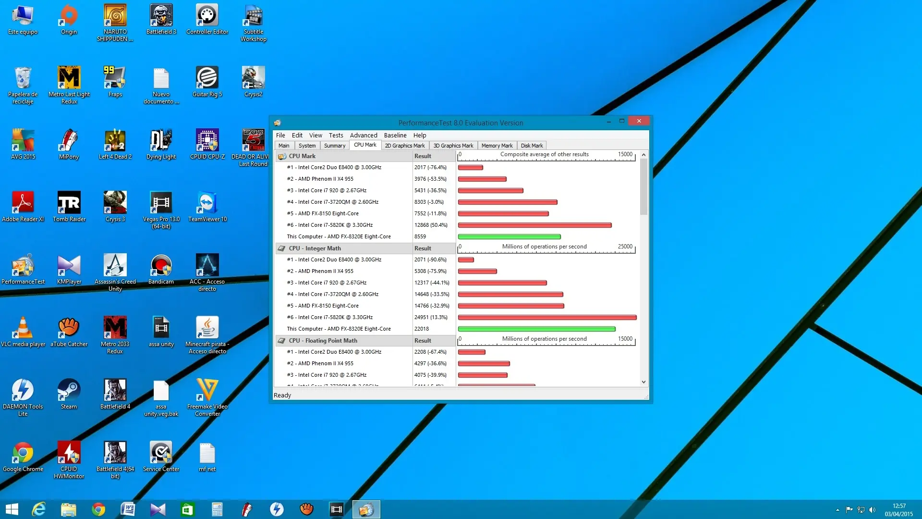Open the Battlefield 3 desktop icon
This screenshot has width=922, height=519.
click(161, 20)
